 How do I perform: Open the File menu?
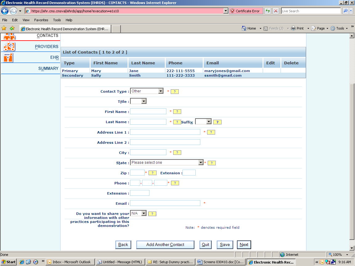5,20
